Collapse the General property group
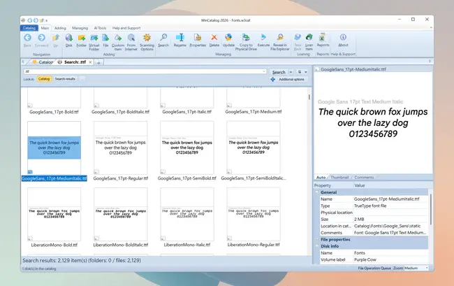 pos(317,192)
